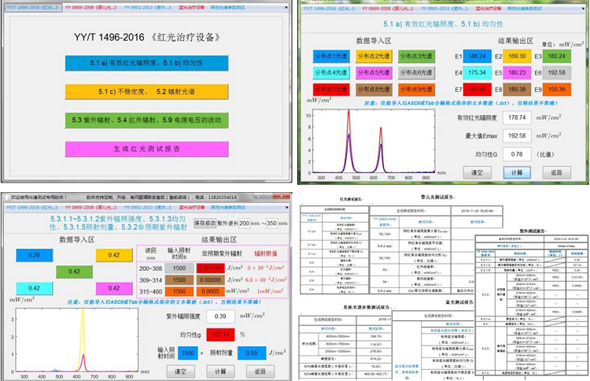Click the blue E1 result box showing 186.24
590x381 pixels.
pyautogui.click(x=477, y=57)
